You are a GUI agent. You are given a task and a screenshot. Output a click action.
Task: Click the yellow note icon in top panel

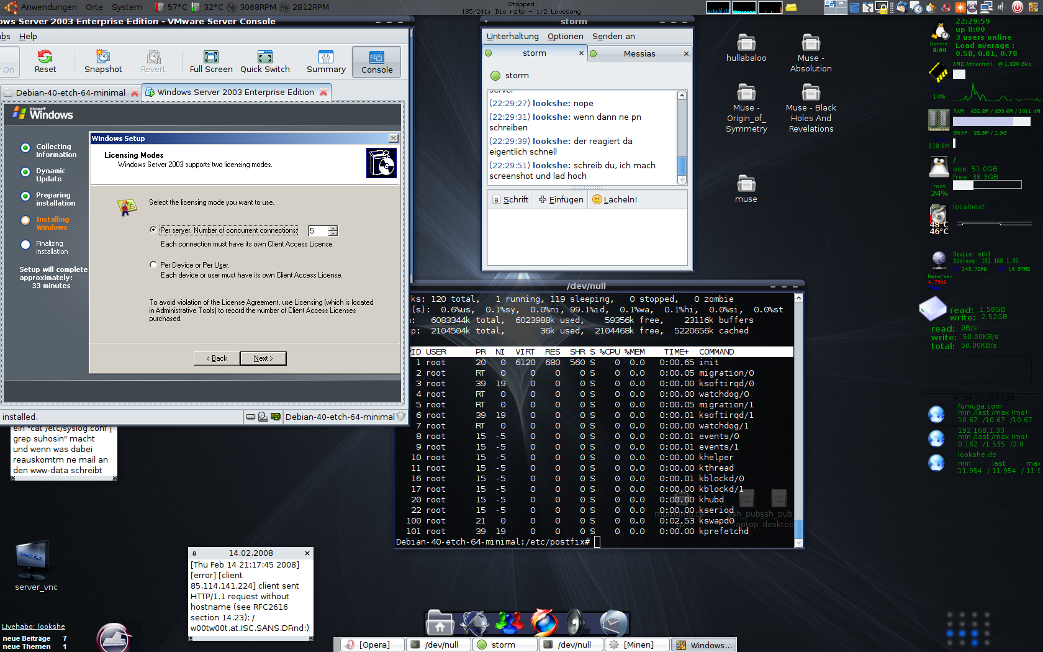(x=791, y=7)
